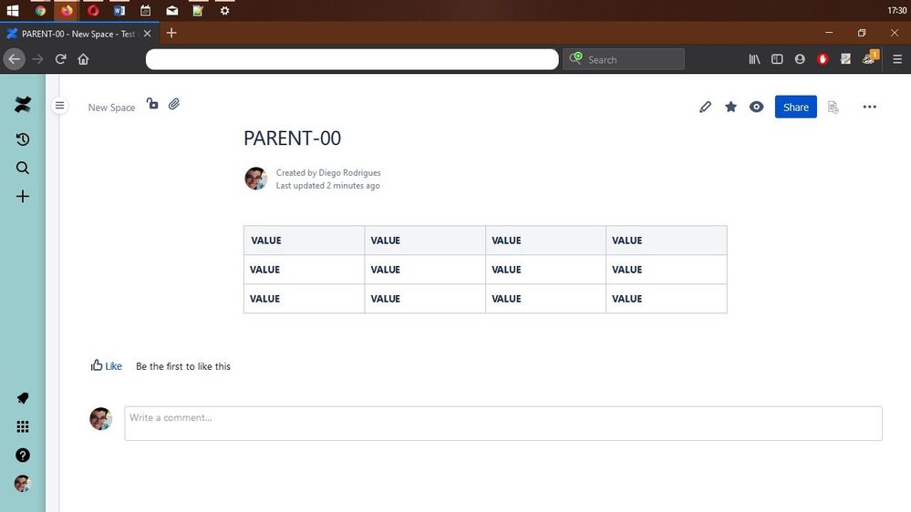Open the page document icon next to Share
911x512 pixels.
[x=833, y=108]
